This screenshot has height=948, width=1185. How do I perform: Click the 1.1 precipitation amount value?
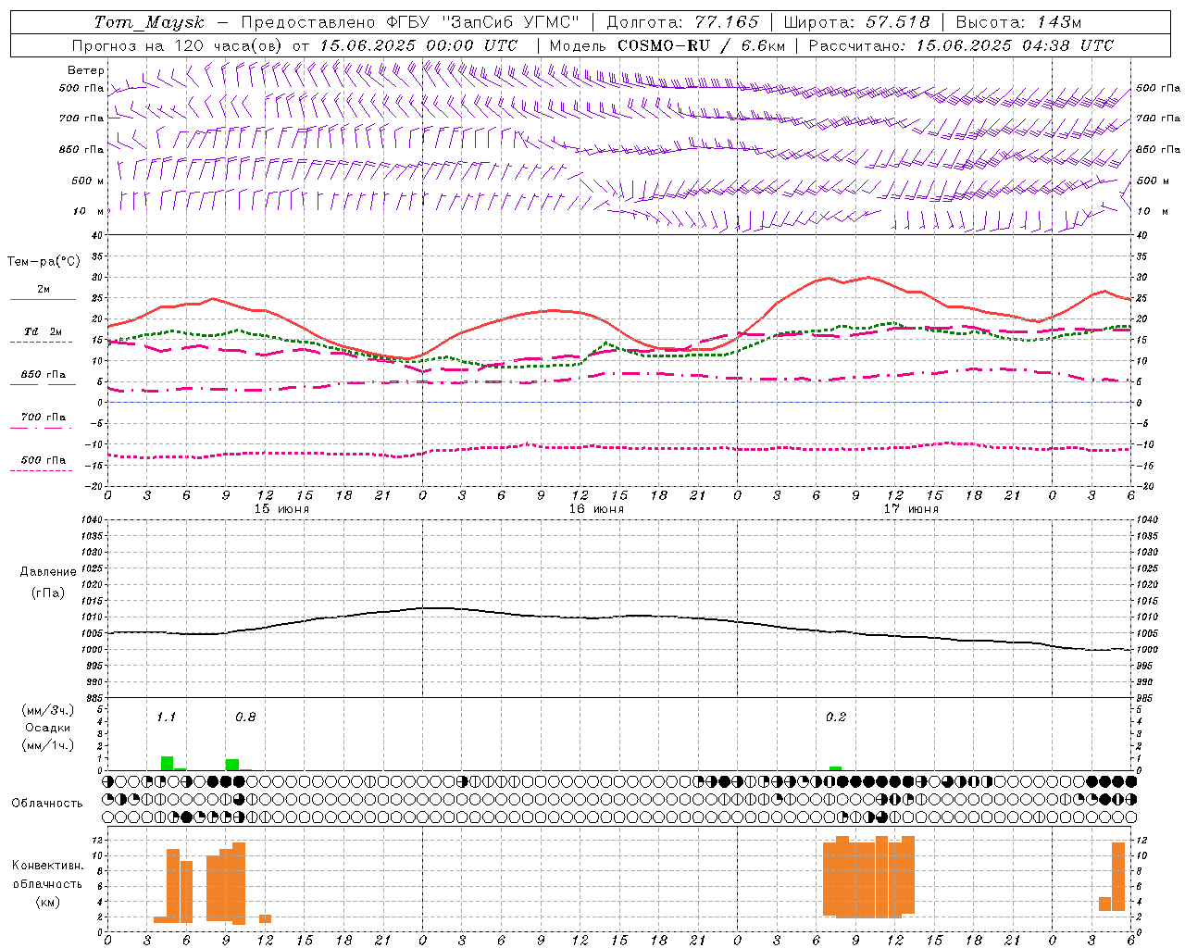166,717
